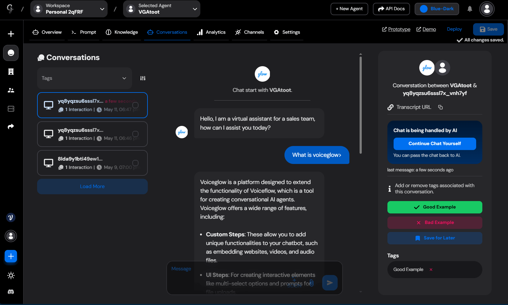Viewport: 508px width, 305px height.
Task: Open the Blue-Dark theme selector
Action: [x=437, y=9]
